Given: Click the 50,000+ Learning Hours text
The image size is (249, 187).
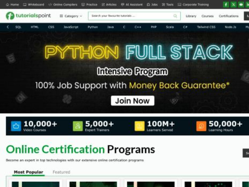Looking at the screenshot, I should tap(225, 126).
